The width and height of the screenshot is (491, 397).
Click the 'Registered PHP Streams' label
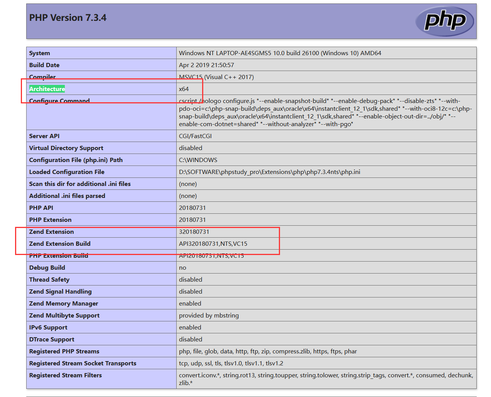pos(64,351)
